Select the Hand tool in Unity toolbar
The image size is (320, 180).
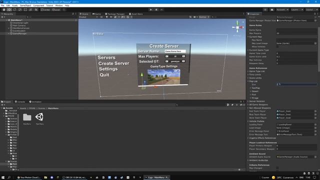(x=4, y=9)
